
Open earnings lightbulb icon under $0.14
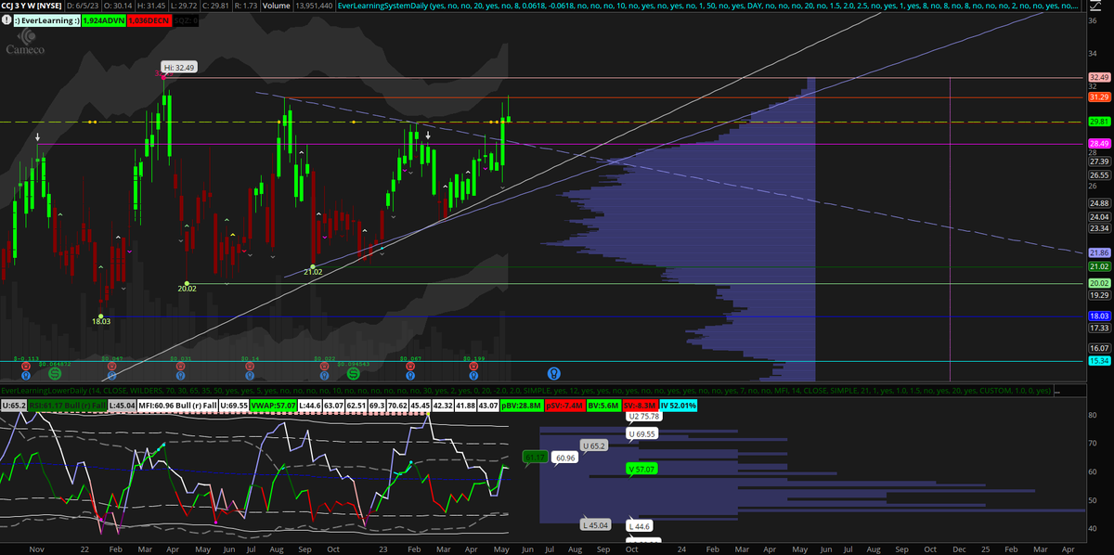pyautogui.click(x=250, y=376)
